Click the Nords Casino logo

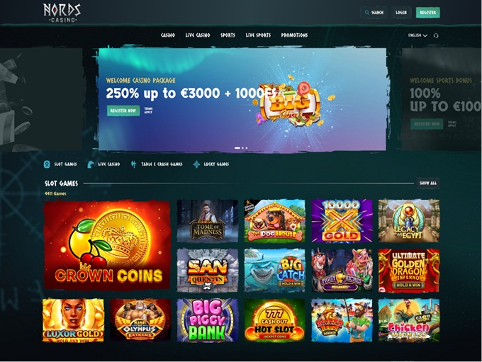coord(62,13)
